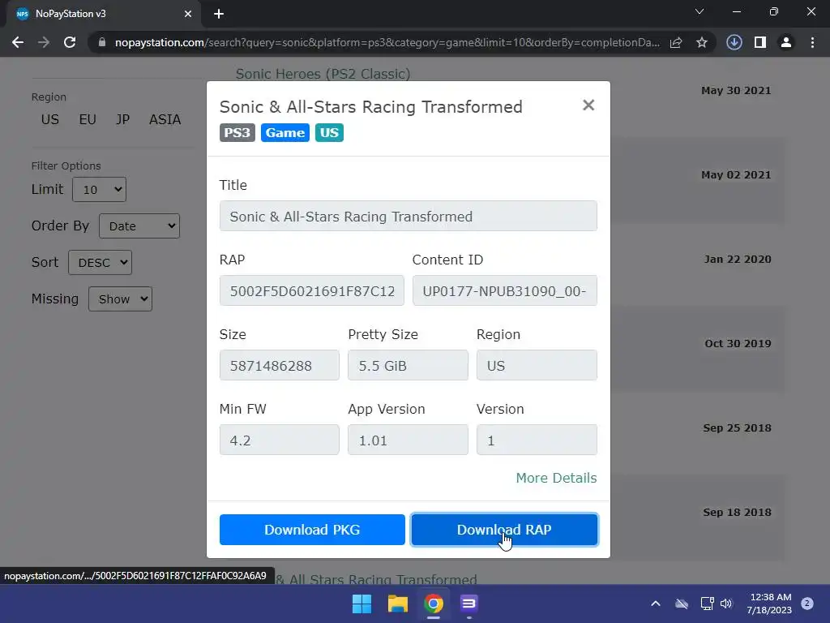830x623 pixels.
Task: Share this page icon
Action: pos(676,42)
